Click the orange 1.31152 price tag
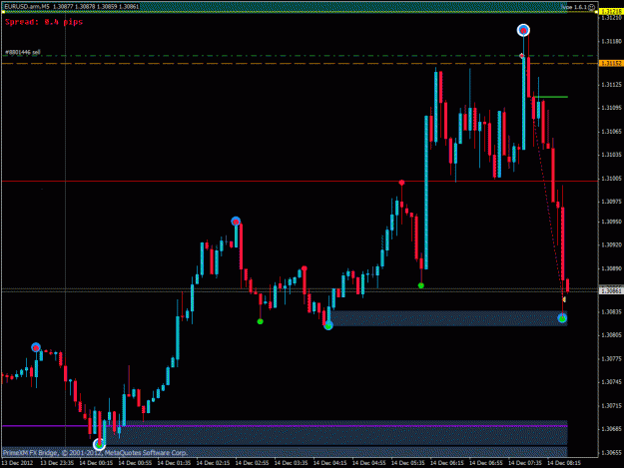 click(x=611, y=63)
